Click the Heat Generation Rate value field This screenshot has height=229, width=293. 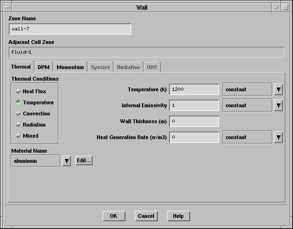point(194,137)
